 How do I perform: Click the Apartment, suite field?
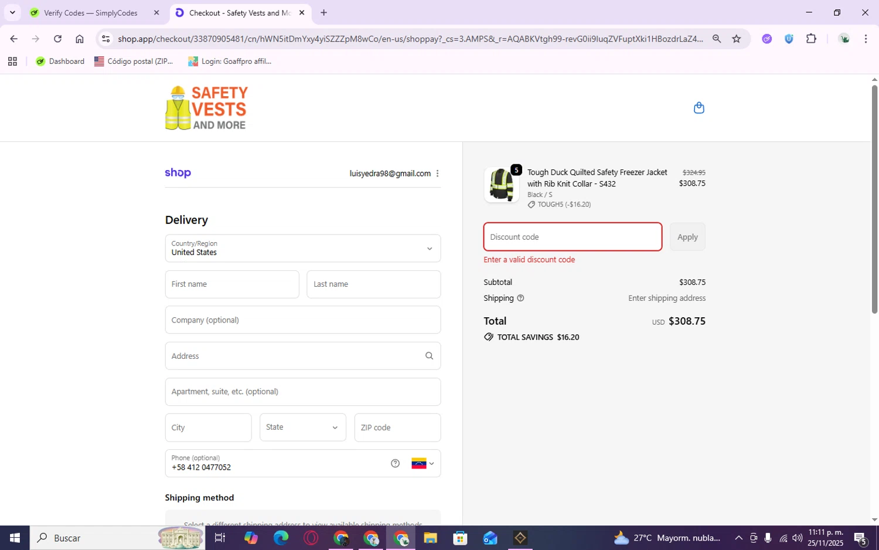coord(302,392)
